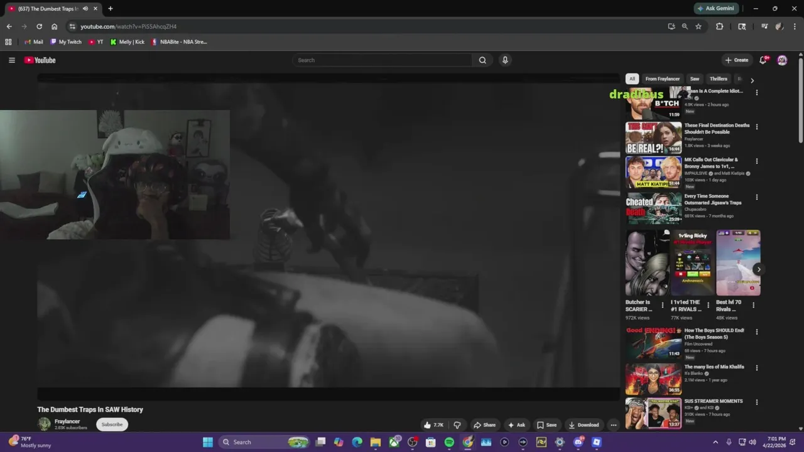Image resolution: width=804 pixels, height=452 pixels.
Task: Open Chrome apps grid in bookmarks bar
Action: (8, 42)
